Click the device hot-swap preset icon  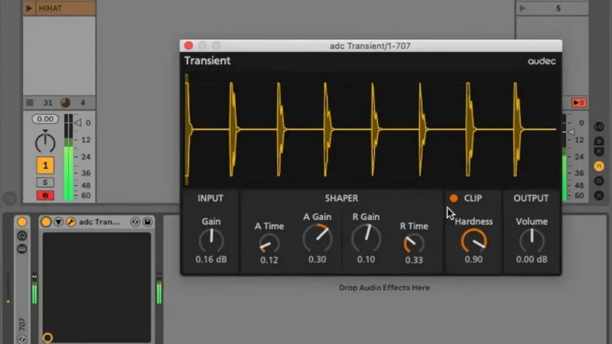(135, 222)
